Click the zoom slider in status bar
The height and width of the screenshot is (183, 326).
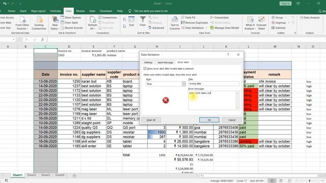coord(309,181)
